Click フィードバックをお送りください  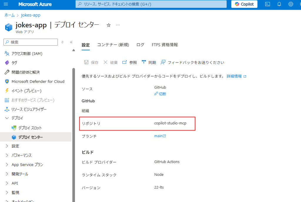(x=193, y=62)
